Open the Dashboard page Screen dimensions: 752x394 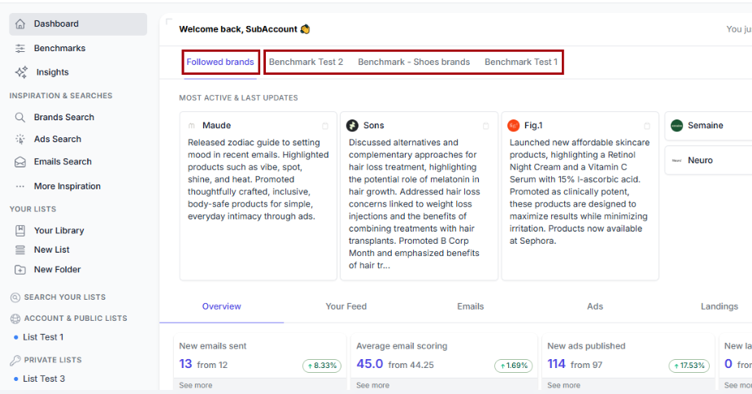(x=78, y=24)
